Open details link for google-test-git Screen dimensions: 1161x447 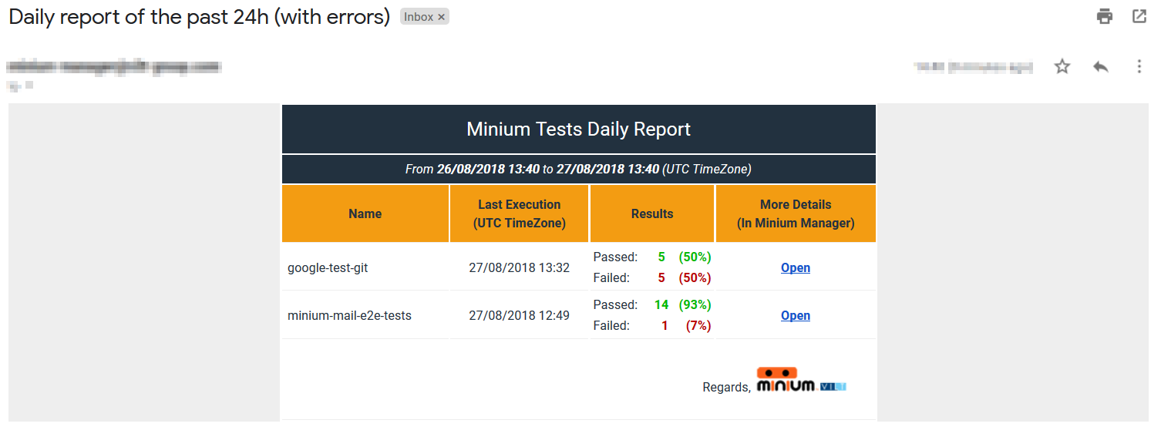[796, 267]
